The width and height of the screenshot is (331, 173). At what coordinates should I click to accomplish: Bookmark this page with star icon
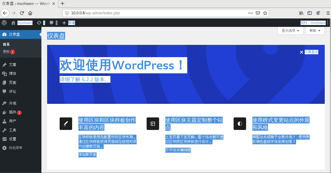265,13
